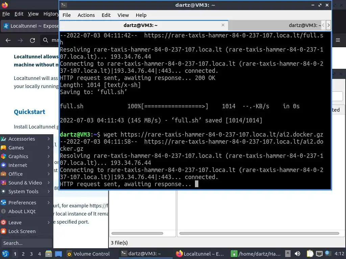This screenshot has height=259, width=346.
Task: Click the Firefox Forward arrow button
Action: pos(20,40)
